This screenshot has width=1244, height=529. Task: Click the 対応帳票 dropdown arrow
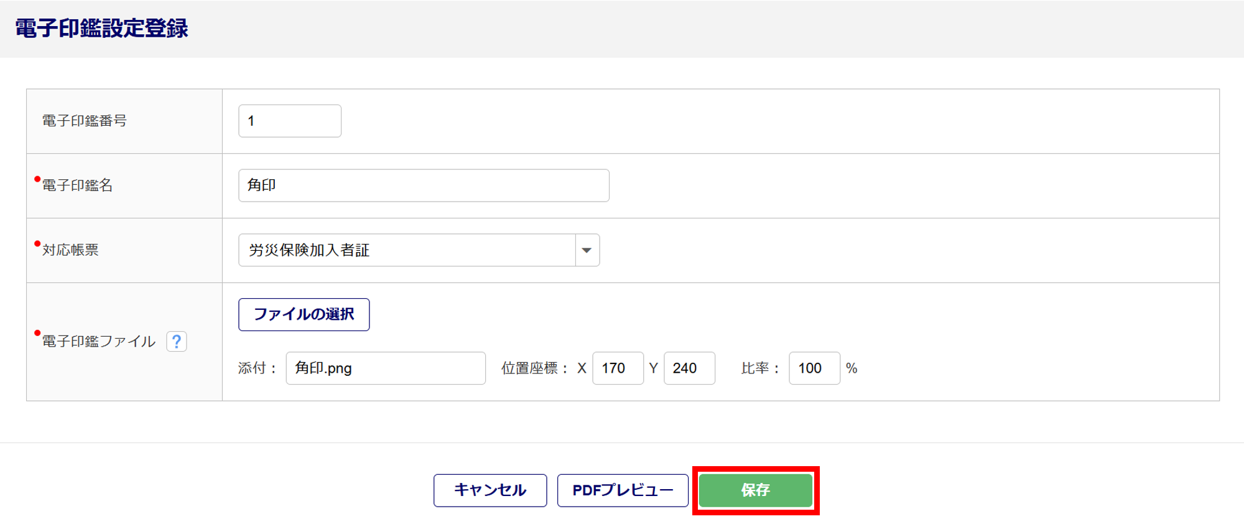click(x=587, y=250)
